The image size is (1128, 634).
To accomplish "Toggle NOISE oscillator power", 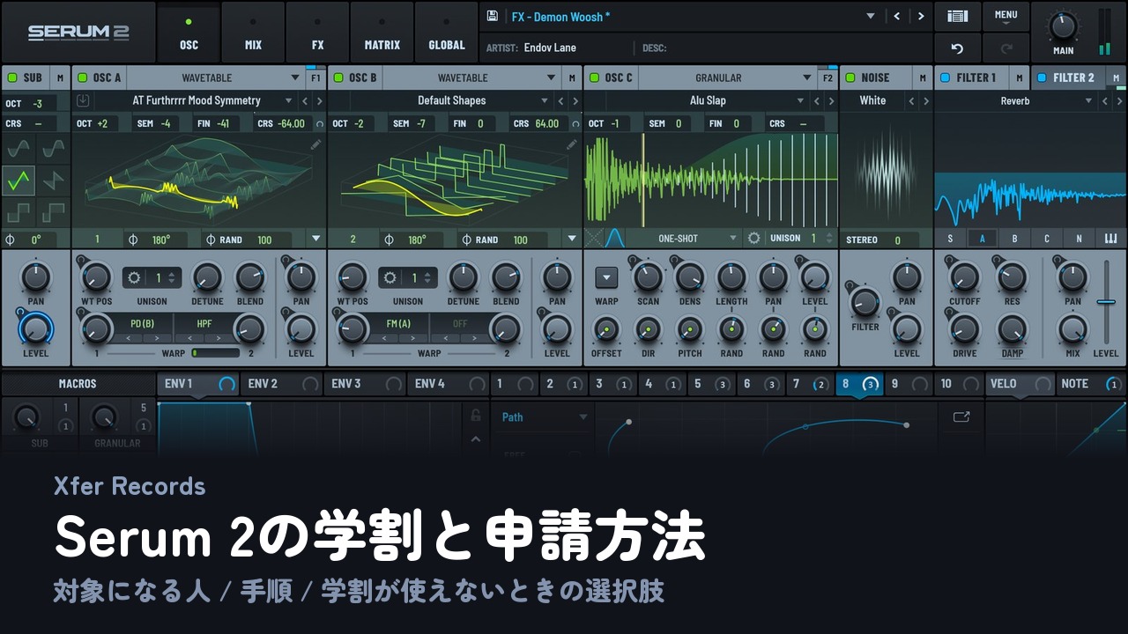I will click(850, 77).
